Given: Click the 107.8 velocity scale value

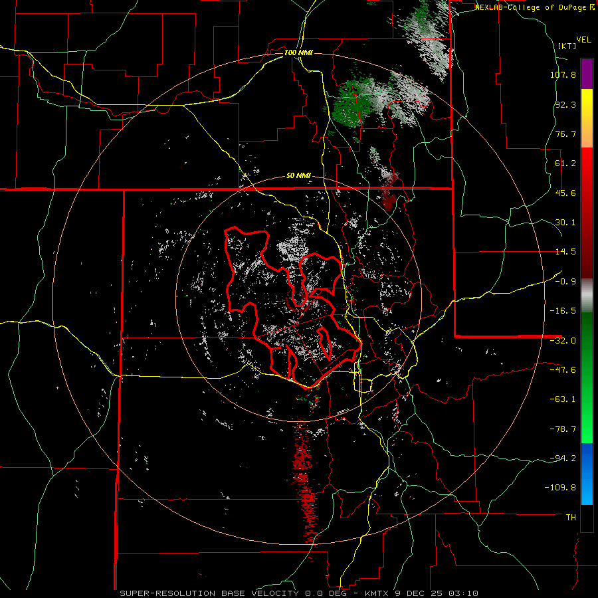Looking at the screenshot, I should [x=563, y=74].
